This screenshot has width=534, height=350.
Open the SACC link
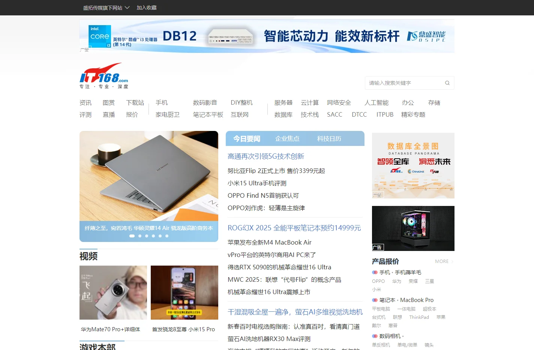coord(334,114)
